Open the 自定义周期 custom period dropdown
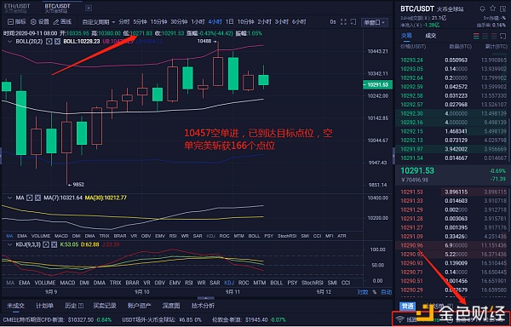511x327 pixels. click(x=99, y=22)
